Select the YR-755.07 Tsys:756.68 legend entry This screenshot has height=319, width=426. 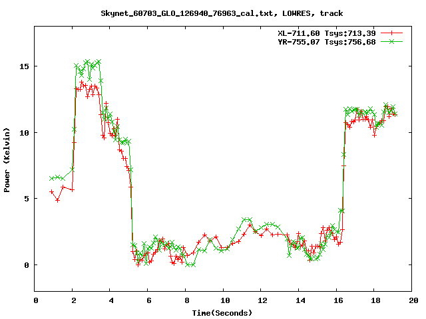[x=327, y=42]
